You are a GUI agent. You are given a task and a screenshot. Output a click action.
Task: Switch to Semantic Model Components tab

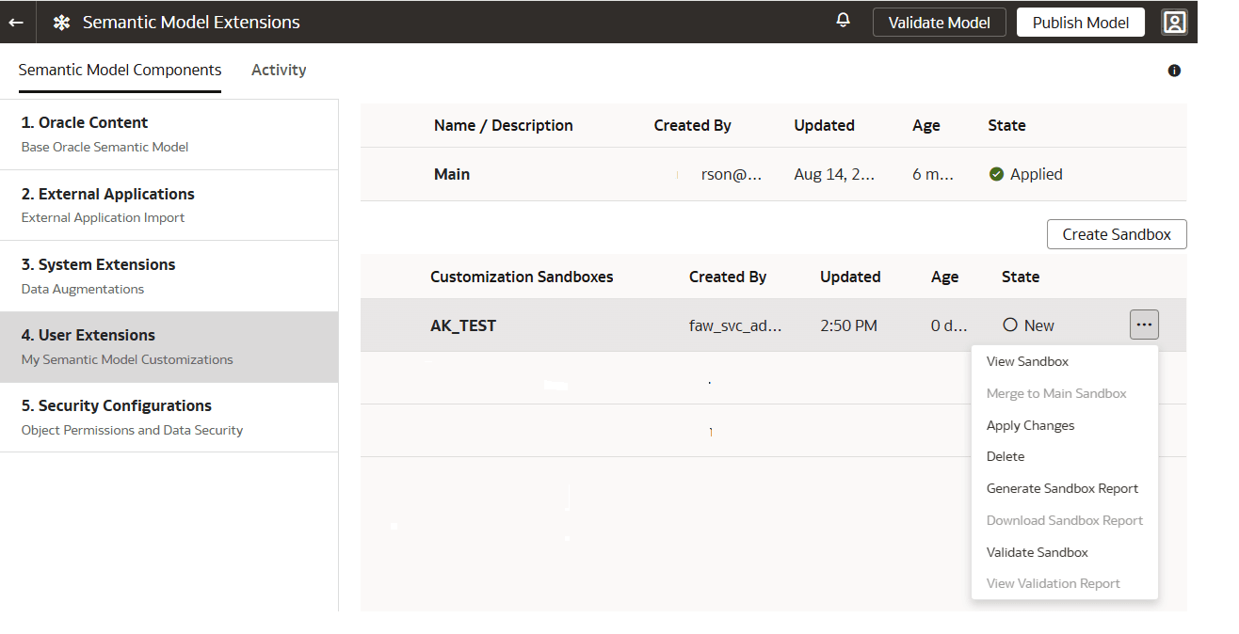pyautogui.click(x=120, y=70)
